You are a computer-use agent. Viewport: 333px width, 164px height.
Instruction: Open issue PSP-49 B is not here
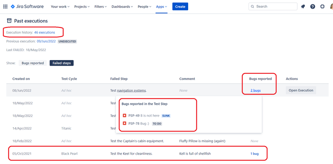pyautogui.click(x=144, y=116)
